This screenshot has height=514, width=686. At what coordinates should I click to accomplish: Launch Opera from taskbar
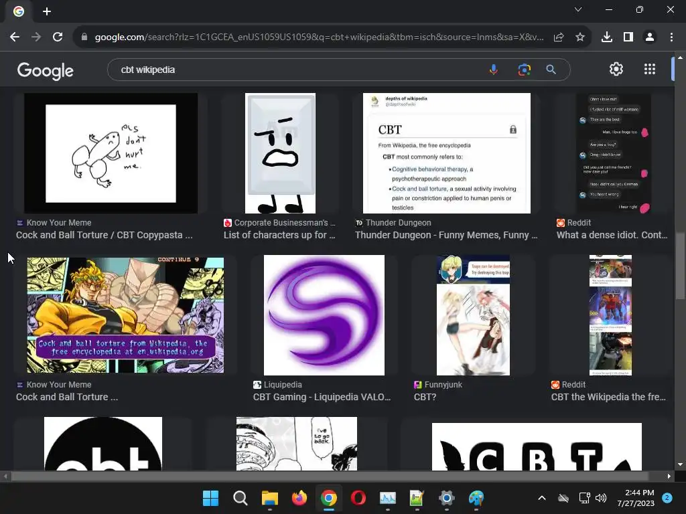[358, 498]
